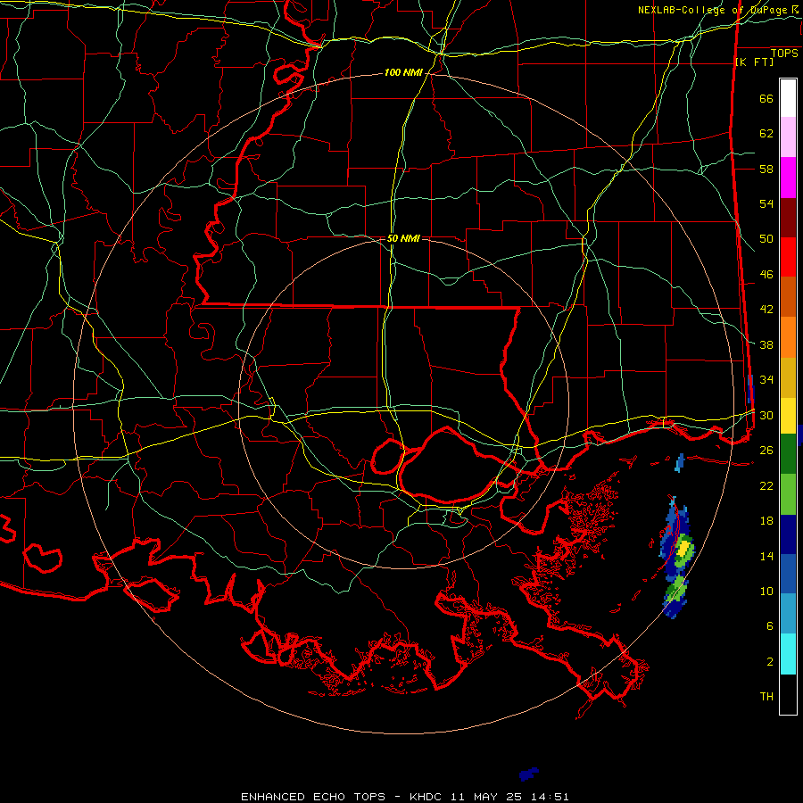Select the dark green legend swatch
The height and width of the screenshot is (803, 803).
tap(788, 454)
